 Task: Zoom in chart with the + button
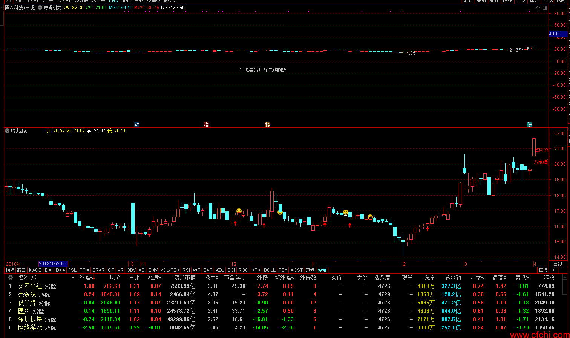click(x=553, y=270)
